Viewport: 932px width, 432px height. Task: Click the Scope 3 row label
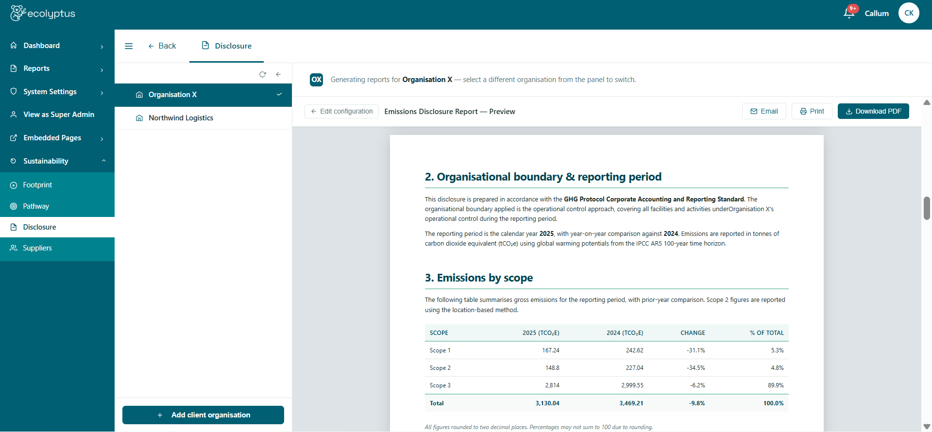[x=440, y=385]
